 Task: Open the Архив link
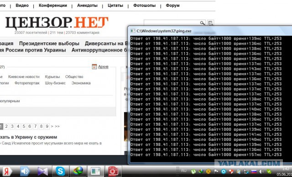point(103,67)
